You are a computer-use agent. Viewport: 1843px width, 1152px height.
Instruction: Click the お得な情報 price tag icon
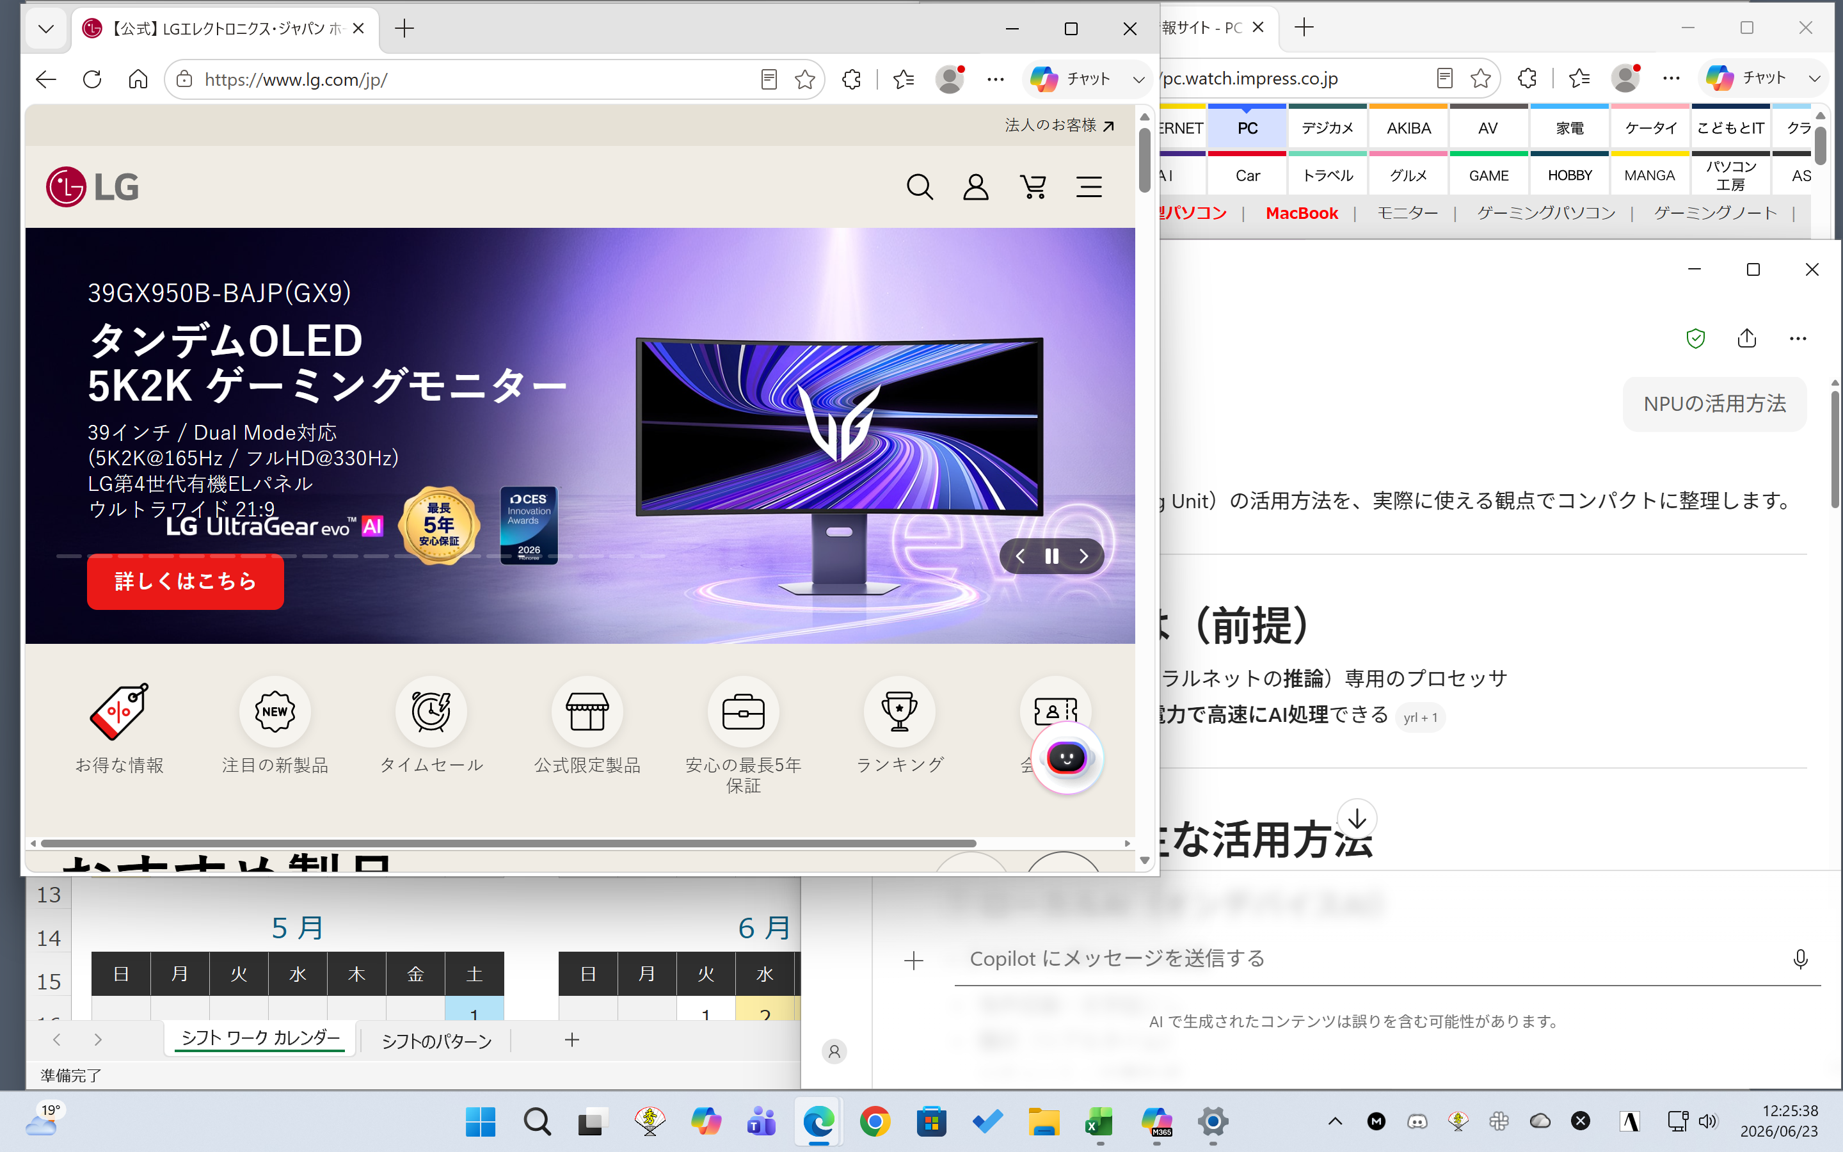120,712
